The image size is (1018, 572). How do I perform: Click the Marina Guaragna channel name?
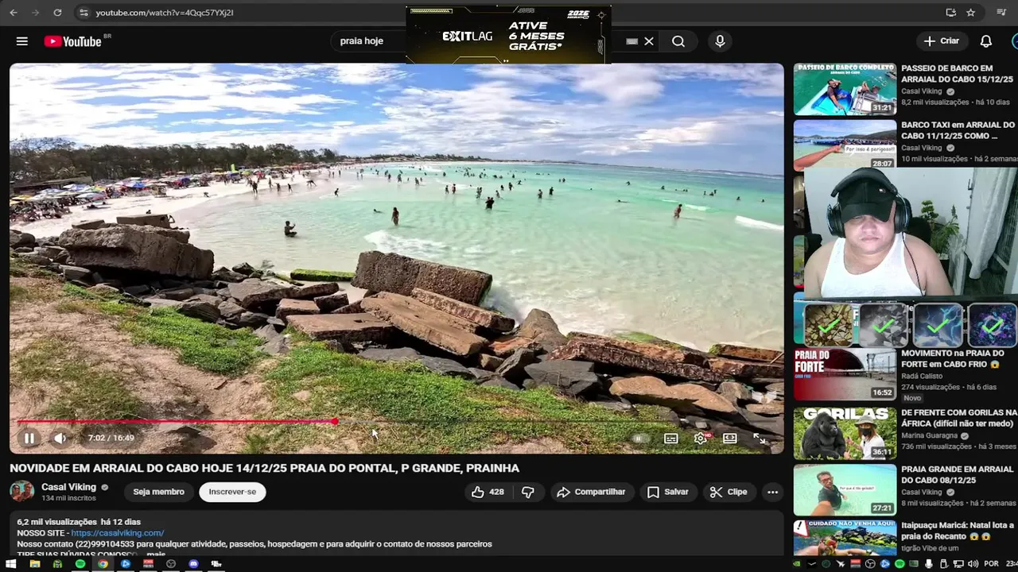[931, 435]
